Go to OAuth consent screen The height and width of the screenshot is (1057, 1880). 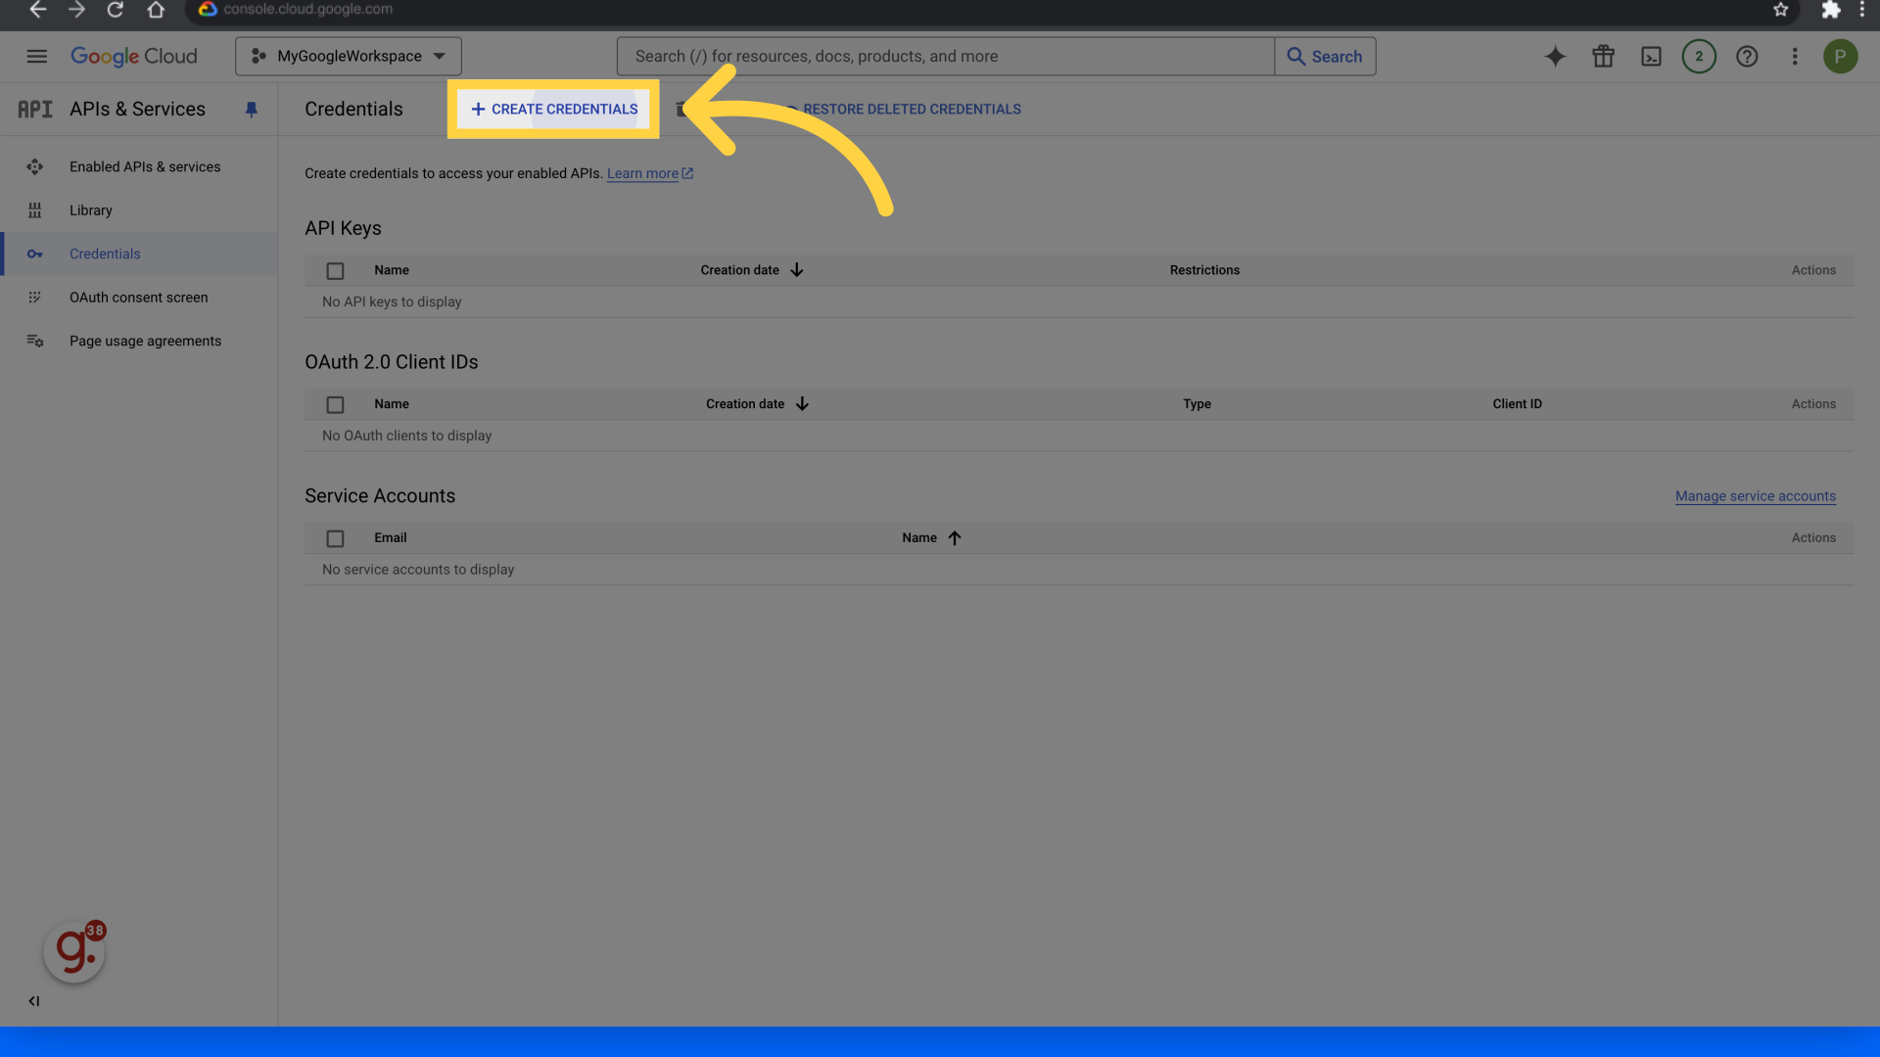pos(138,298)
